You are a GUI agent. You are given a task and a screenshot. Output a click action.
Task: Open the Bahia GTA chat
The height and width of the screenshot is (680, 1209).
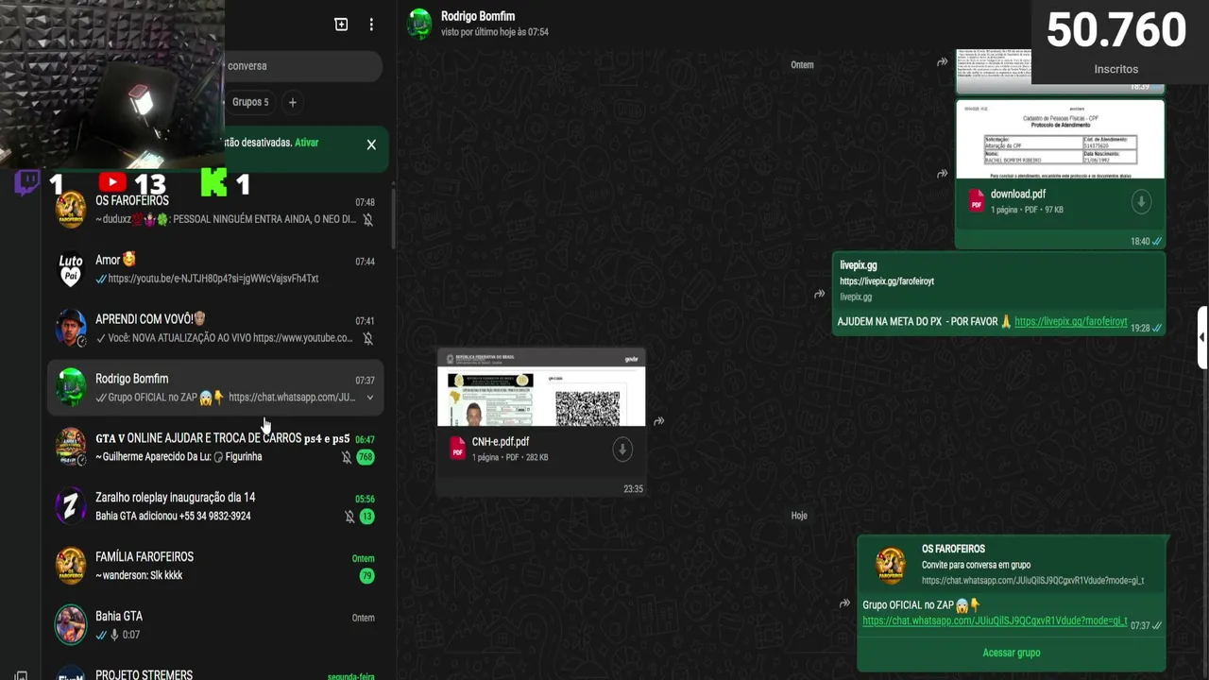click(x=215, y=625)
